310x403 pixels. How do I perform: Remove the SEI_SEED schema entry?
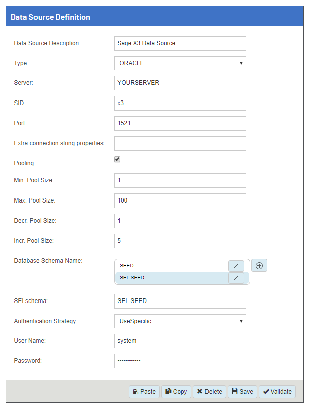[x=236, y=278]
